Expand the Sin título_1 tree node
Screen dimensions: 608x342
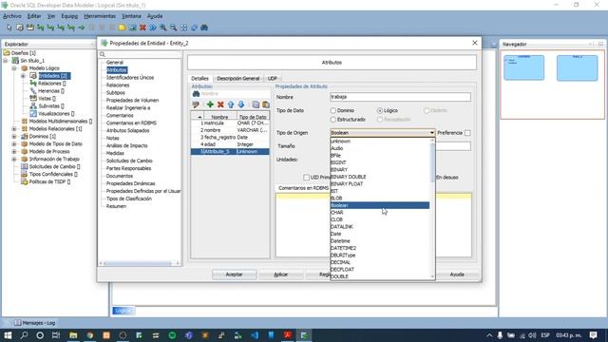6,61
